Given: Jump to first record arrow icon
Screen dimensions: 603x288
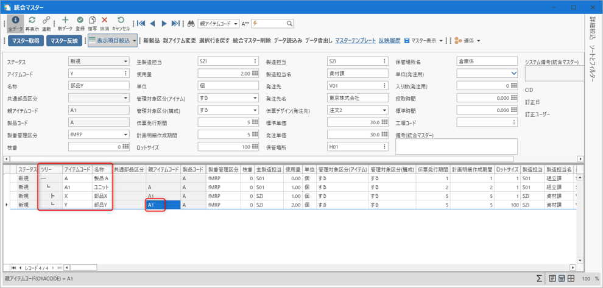Looking at the screenshot, I should (x=141, y=24).
